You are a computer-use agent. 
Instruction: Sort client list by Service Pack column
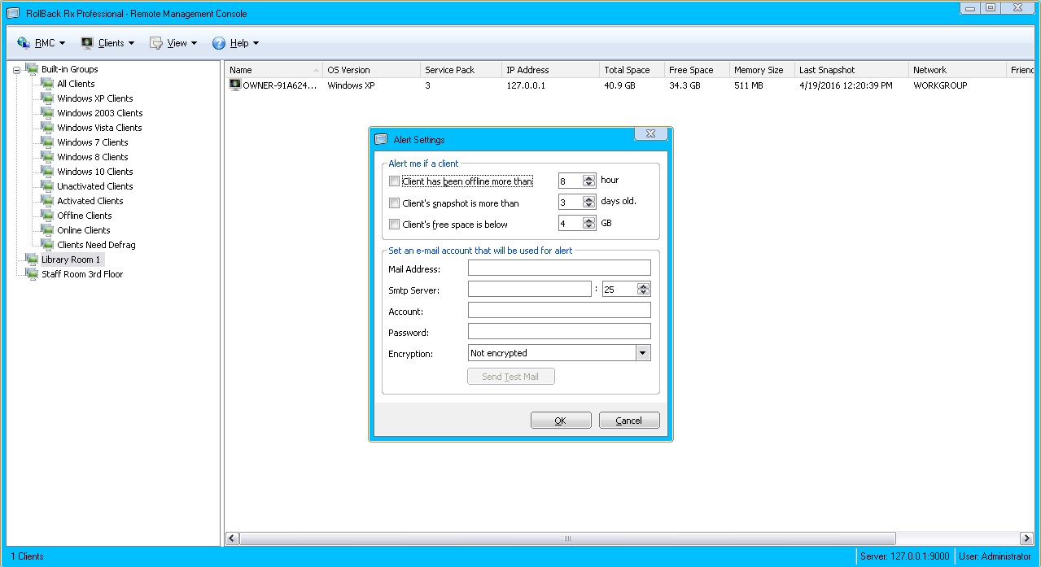(461, 70)
